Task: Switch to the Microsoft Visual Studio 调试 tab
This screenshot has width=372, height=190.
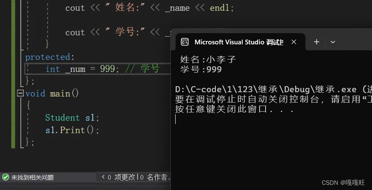Action: 239,42
